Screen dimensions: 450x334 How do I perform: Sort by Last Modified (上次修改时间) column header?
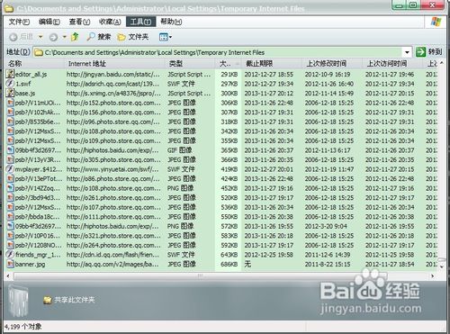(332, 64)
